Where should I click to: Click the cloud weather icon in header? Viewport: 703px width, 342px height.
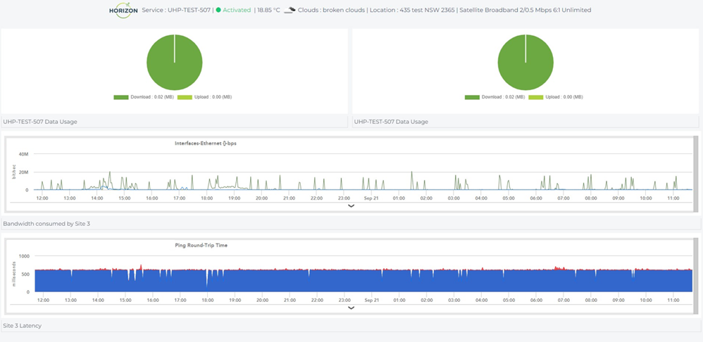pos(289,11)
